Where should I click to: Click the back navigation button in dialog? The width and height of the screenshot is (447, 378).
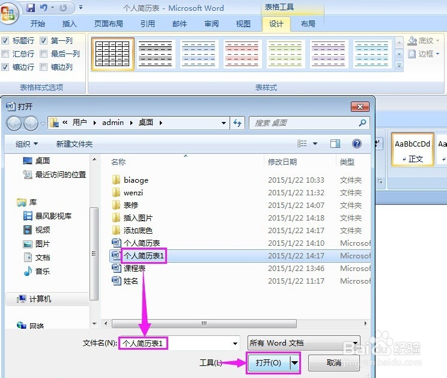point(14,123)
